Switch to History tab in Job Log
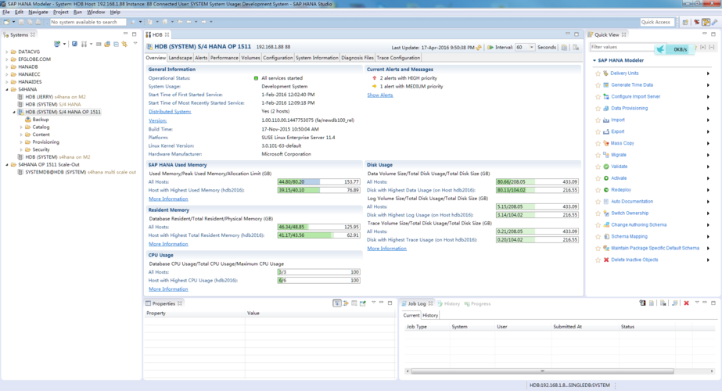Viewport: 722px width, 391px height. coord(430,315)
